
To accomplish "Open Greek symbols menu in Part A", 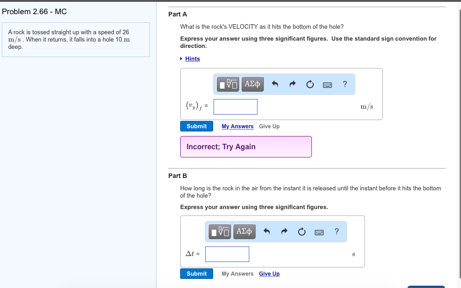I will (x=252, y=84).
